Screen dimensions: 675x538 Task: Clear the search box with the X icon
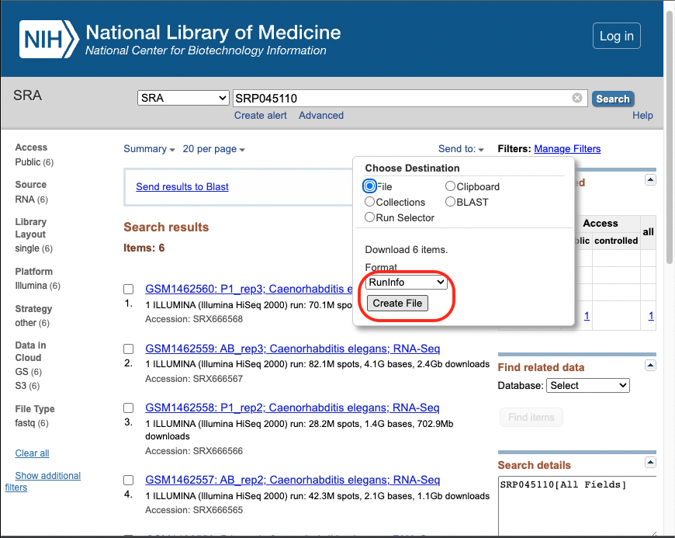pyautogui.click(x=576, y=99)
